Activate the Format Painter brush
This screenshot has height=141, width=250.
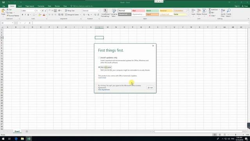click(x=13, y=16)
